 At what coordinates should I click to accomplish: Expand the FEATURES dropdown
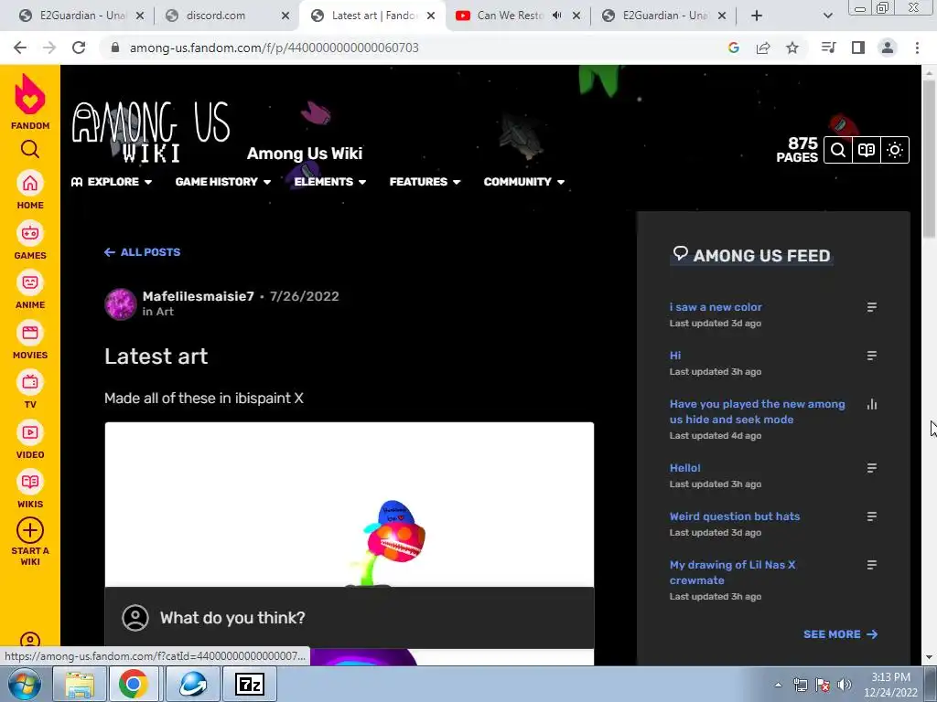(x=425, y=182)
